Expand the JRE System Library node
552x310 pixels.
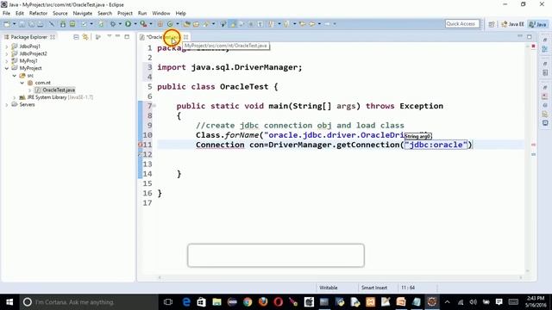15,97
